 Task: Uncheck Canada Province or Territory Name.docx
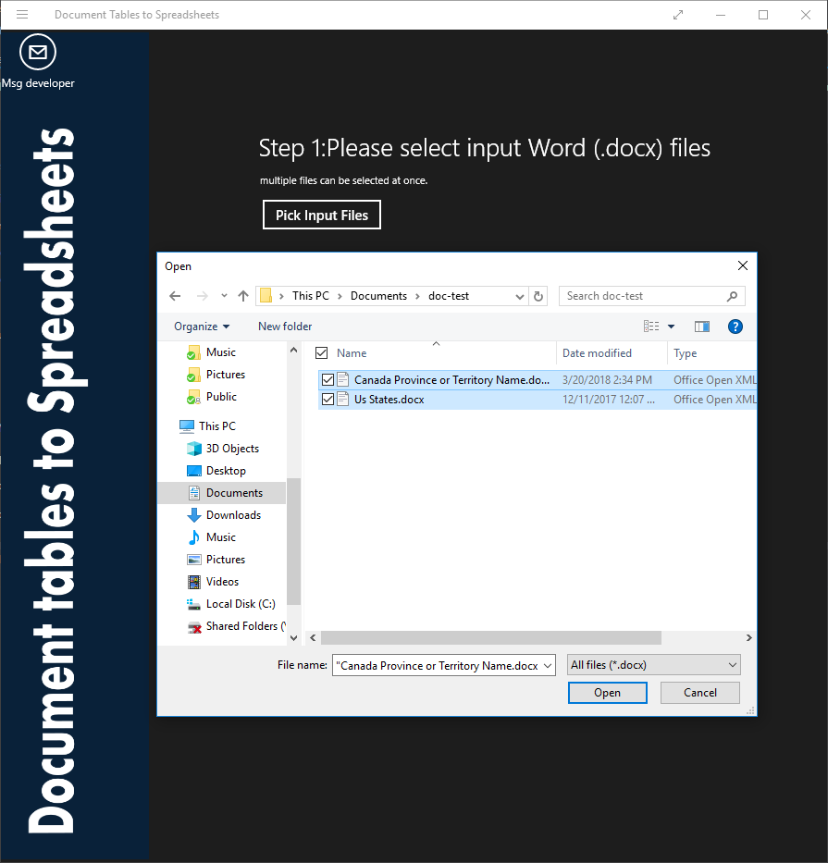click(327, 379)
